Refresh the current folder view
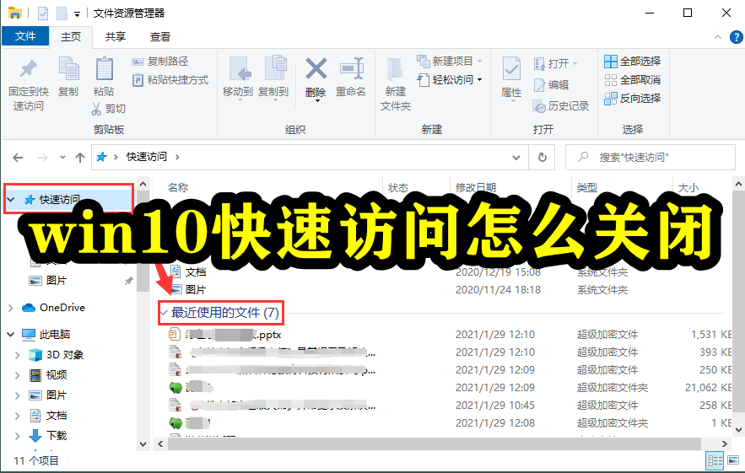The width and height of the screenshot is (745, 473). click(x=543, y=157)
